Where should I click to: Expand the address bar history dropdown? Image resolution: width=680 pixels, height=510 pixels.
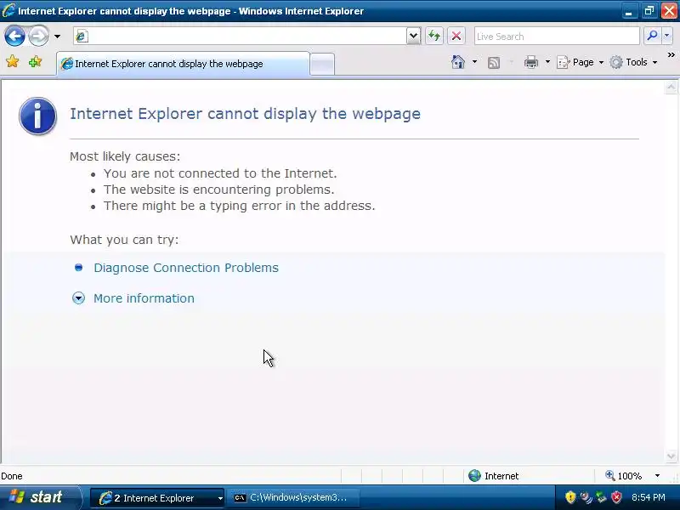[x=414, y=36]
